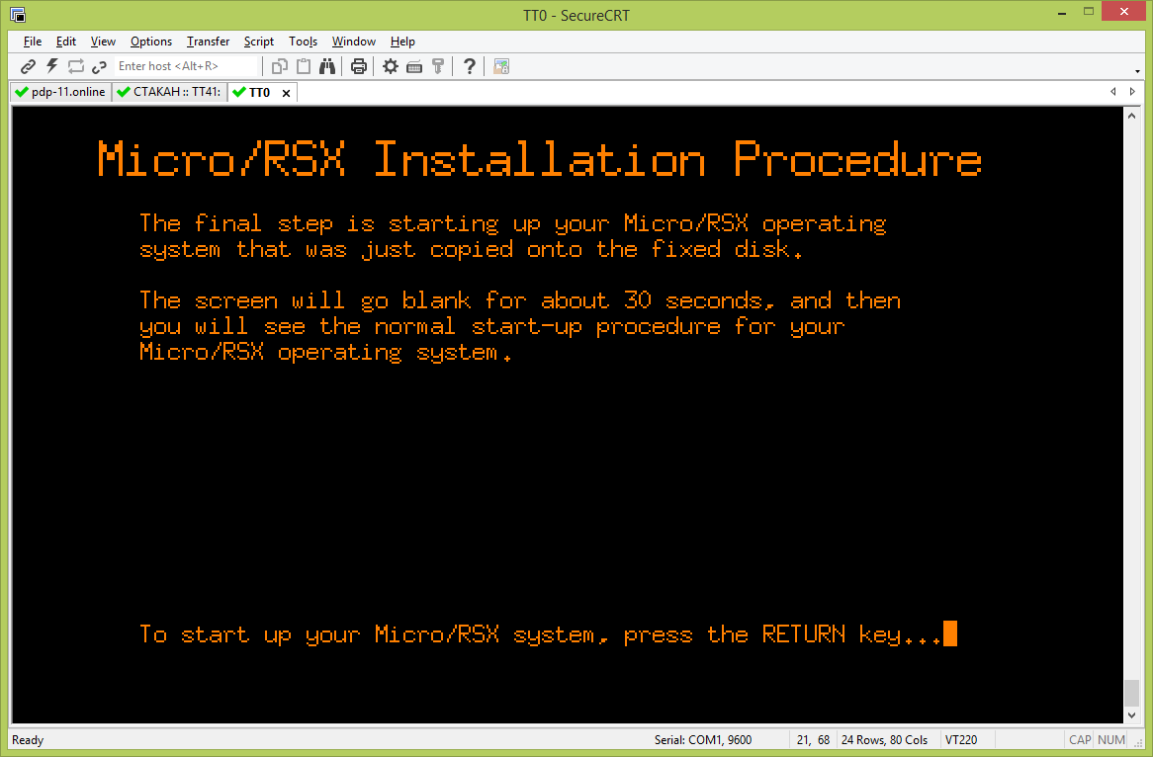The height and width of the screenshot is (757, 1153).
Task: Switch to the СТАКАН :: TT41 tab
Action: coord(168,92)
